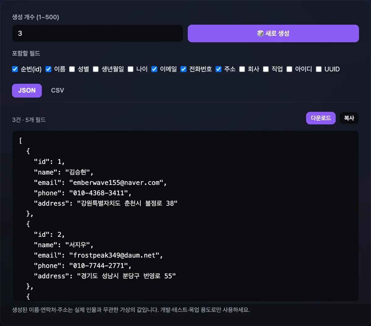Switch to the CSV tab
This screenshot has width=371, height=326.
[x=58, y=90]
